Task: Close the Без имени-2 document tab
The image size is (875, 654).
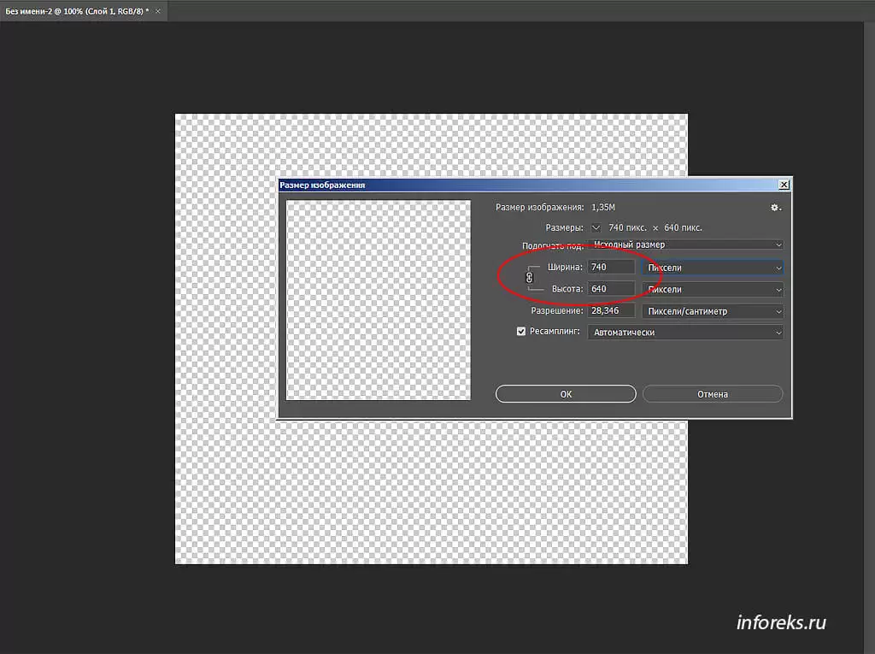Action: [157, 10]
